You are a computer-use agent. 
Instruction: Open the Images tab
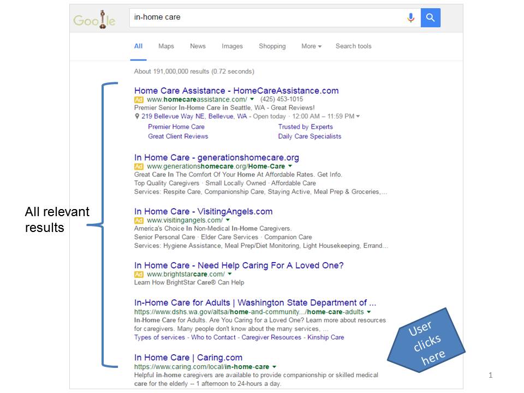pyautogui.click(x=233, y=46)
